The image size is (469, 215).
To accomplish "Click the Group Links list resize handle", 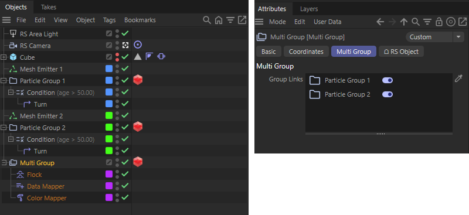I will pyautogui.click(x=380, y=134).
